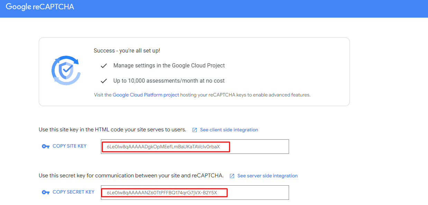Viewport: 428px width, 205px height.
Task: Click the key icon beside COPY SITE KEY
Action: pyautogui.click(x=46, y=146)
